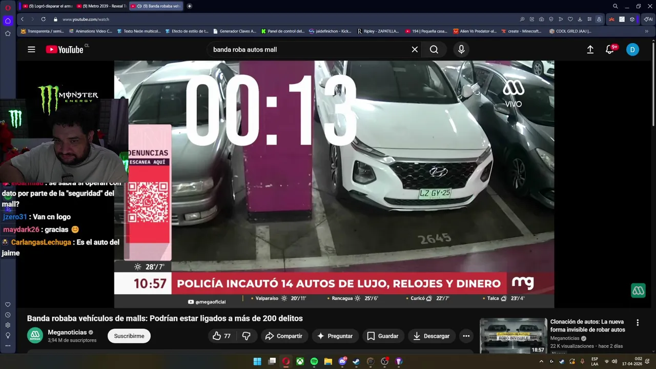Open Opera sidebar heart (pinboards) icon

8,304
